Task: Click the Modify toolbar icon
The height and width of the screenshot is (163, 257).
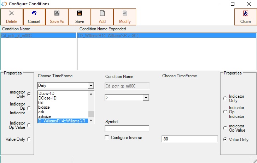Action: point(125,13)
